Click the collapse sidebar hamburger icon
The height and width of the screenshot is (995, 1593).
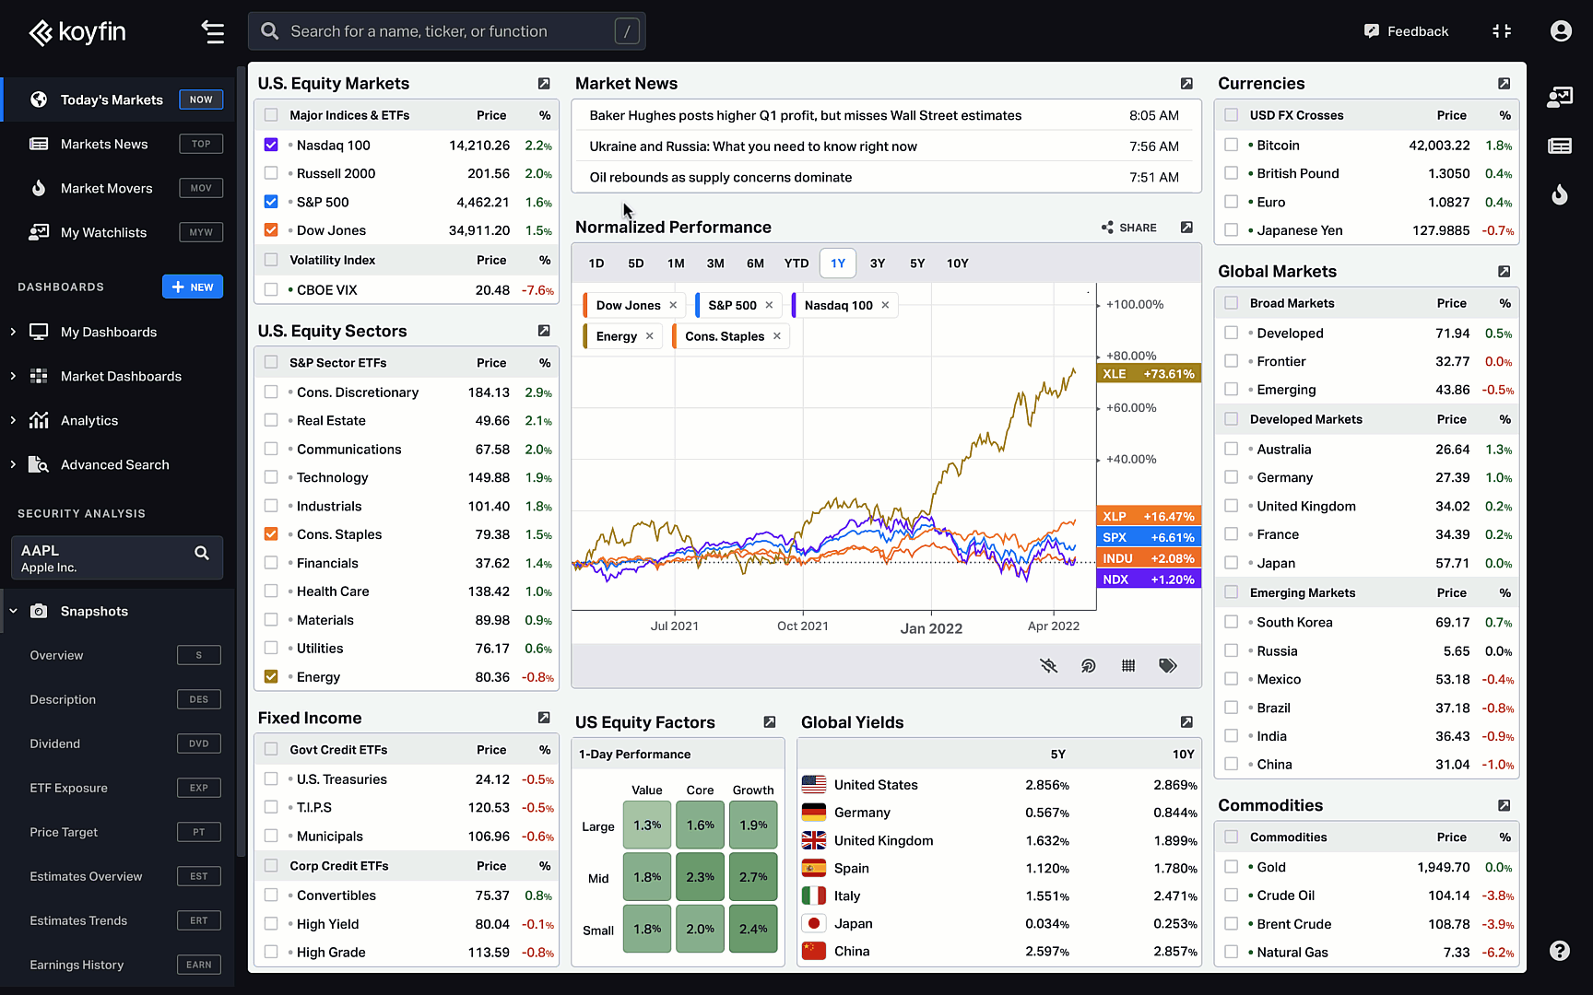(x=213, y=31)
